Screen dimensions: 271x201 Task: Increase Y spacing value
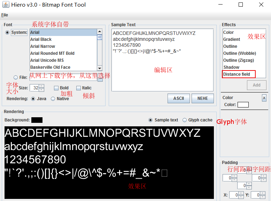pos(263,193)
